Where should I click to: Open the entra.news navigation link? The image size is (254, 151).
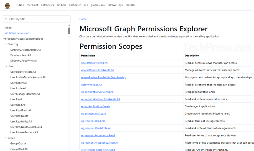47,5
